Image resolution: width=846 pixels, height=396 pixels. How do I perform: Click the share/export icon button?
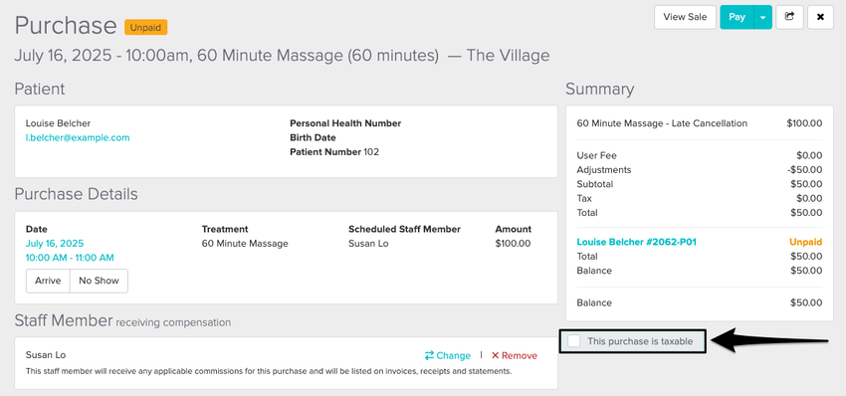[x=789, y=17]
